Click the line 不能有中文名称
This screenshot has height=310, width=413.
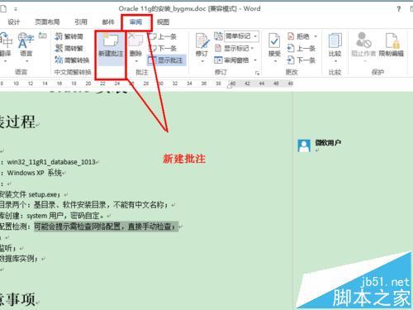(x=84, y=205)
